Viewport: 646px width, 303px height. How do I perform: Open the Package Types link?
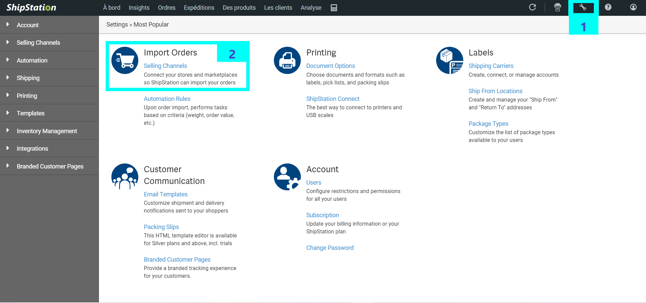[x=488, y=124]
